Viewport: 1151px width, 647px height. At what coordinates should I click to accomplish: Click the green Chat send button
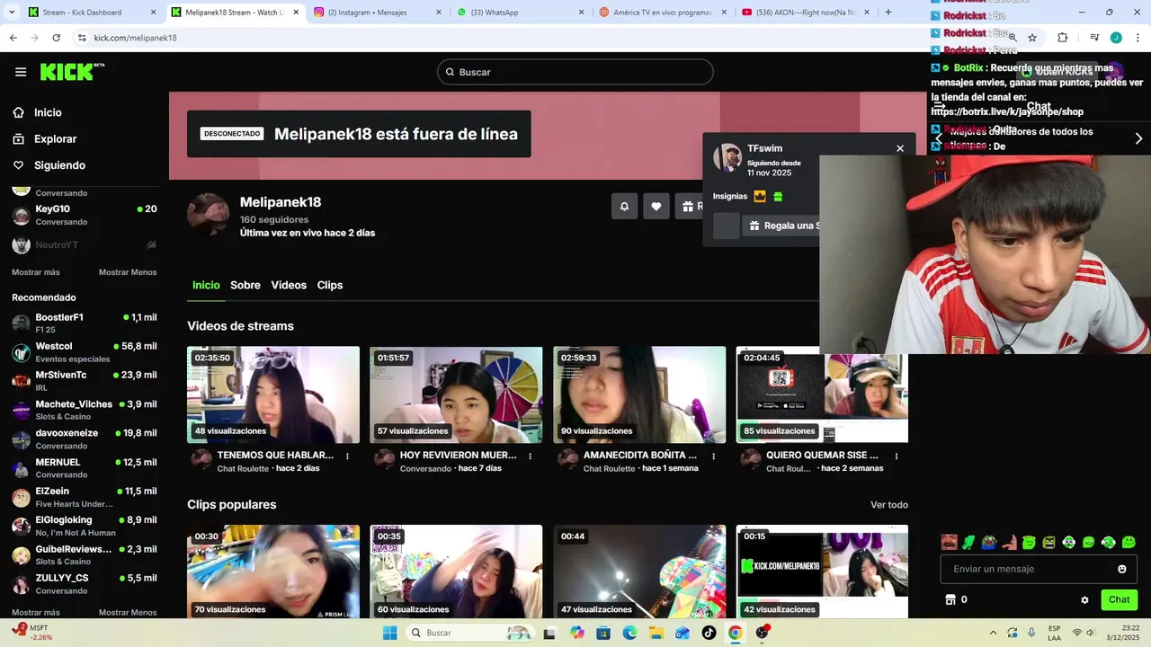(x=1120, y=599)
